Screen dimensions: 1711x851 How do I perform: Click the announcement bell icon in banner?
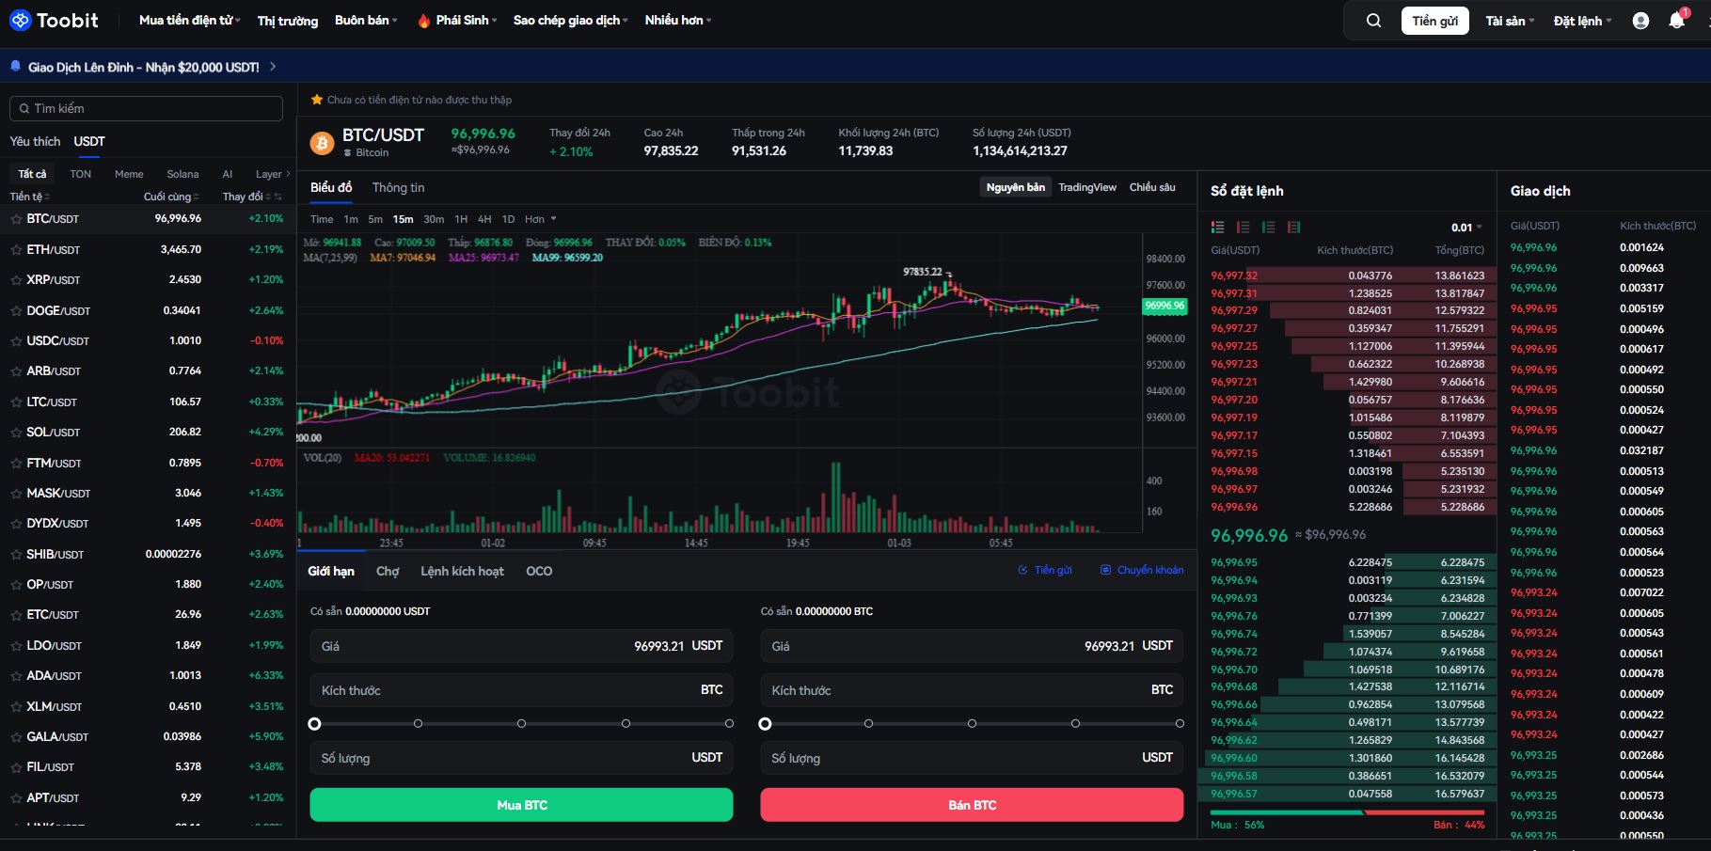15,66
